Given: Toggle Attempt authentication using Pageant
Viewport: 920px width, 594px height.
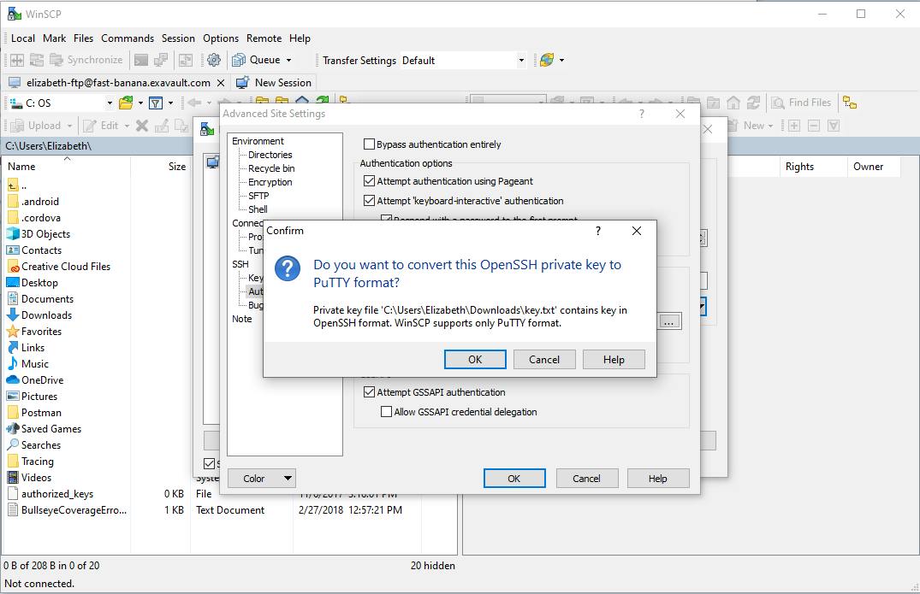Looking at the screenshot, I should 369,181.
